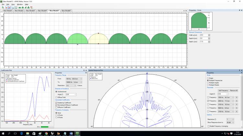This screenshot has height=136, width=243.
Task: Select the Diffuse Field radio button
Action: [57, 97]
